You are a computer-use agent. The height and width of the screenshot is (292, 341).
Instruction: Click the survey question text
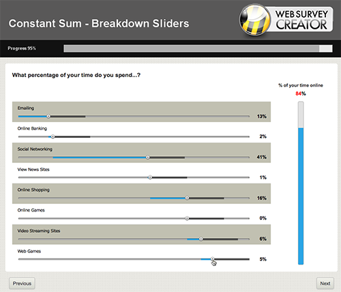click(76, 75)
